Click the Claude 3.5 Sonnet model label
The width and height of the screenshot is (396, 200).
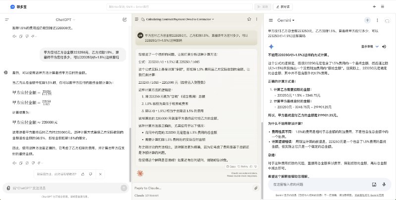(147, 196)
